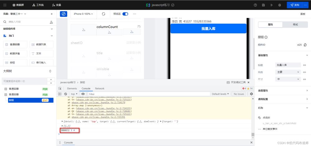Image resolution: width=311 pixels, height=146 pixels.
Task: Bind expression for the 尺寸 property
Action: coord(305,79)
